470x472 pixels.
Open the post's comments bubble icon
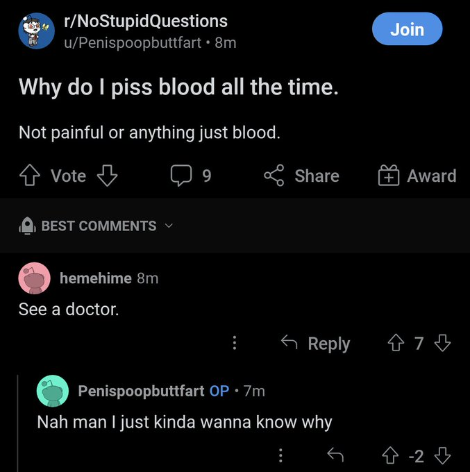(x=181, y=176)
